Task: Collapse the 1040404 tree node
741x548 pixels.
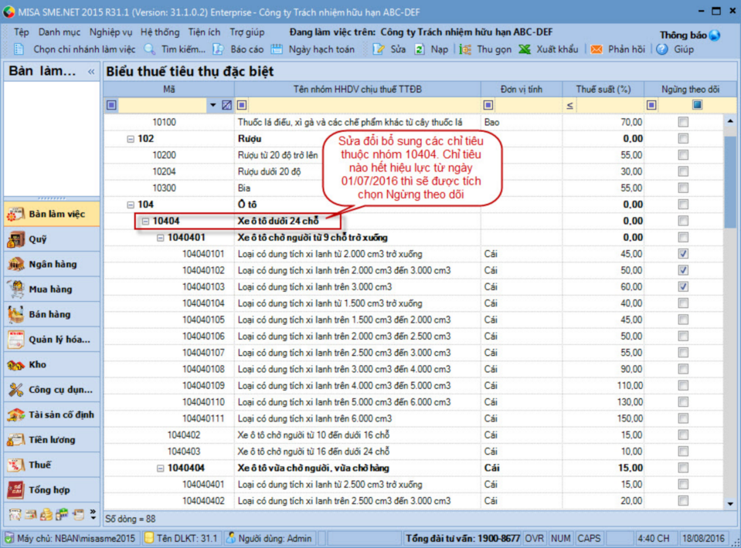Action: click(x=160, y=469)
